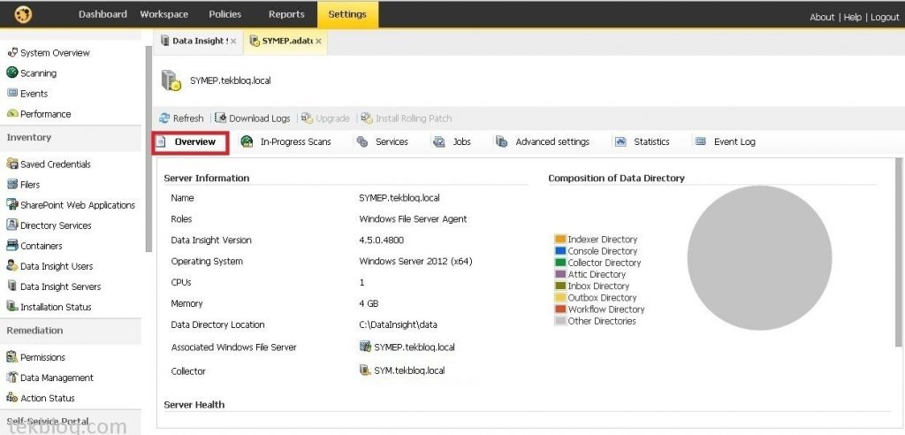
Task: Click the Download Logs icon
Action: [x=220, y=118]
